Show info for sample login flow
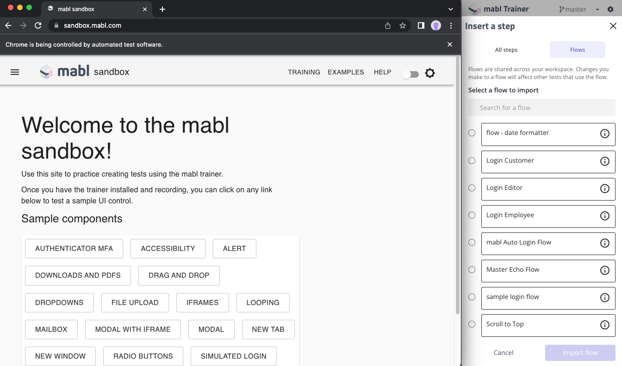The width and height of the screenshot is (622, 366). pyautogui.click(x=604, y=298)
